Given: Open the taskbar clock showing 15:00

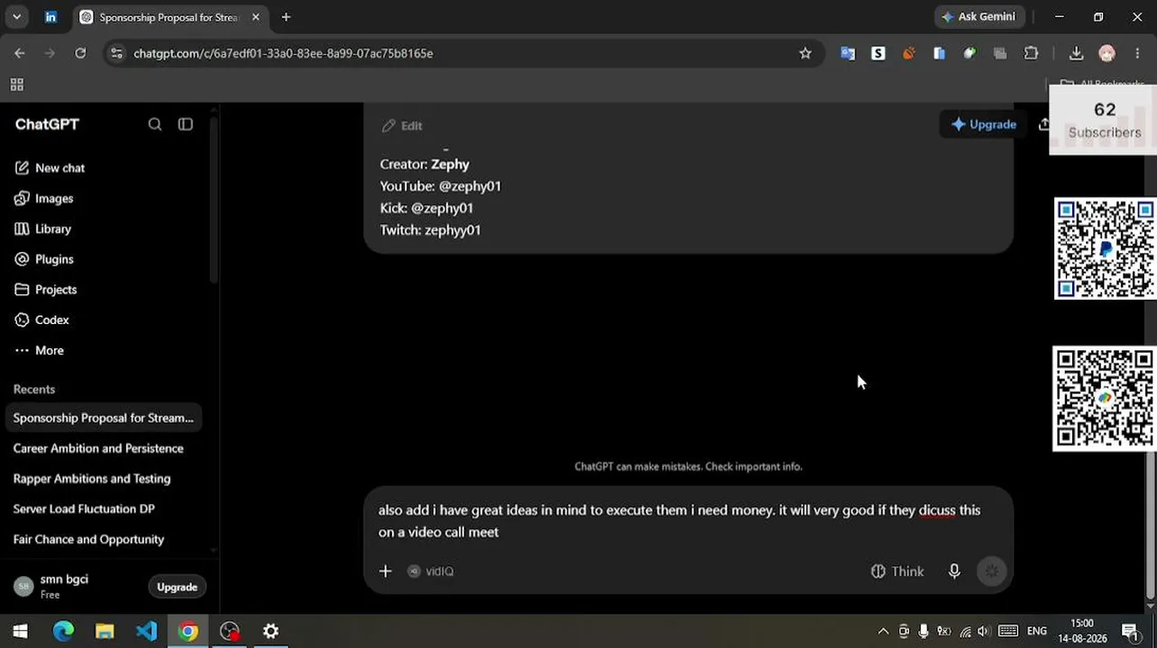Looking at the screenshot, I should pos(1082,630).
